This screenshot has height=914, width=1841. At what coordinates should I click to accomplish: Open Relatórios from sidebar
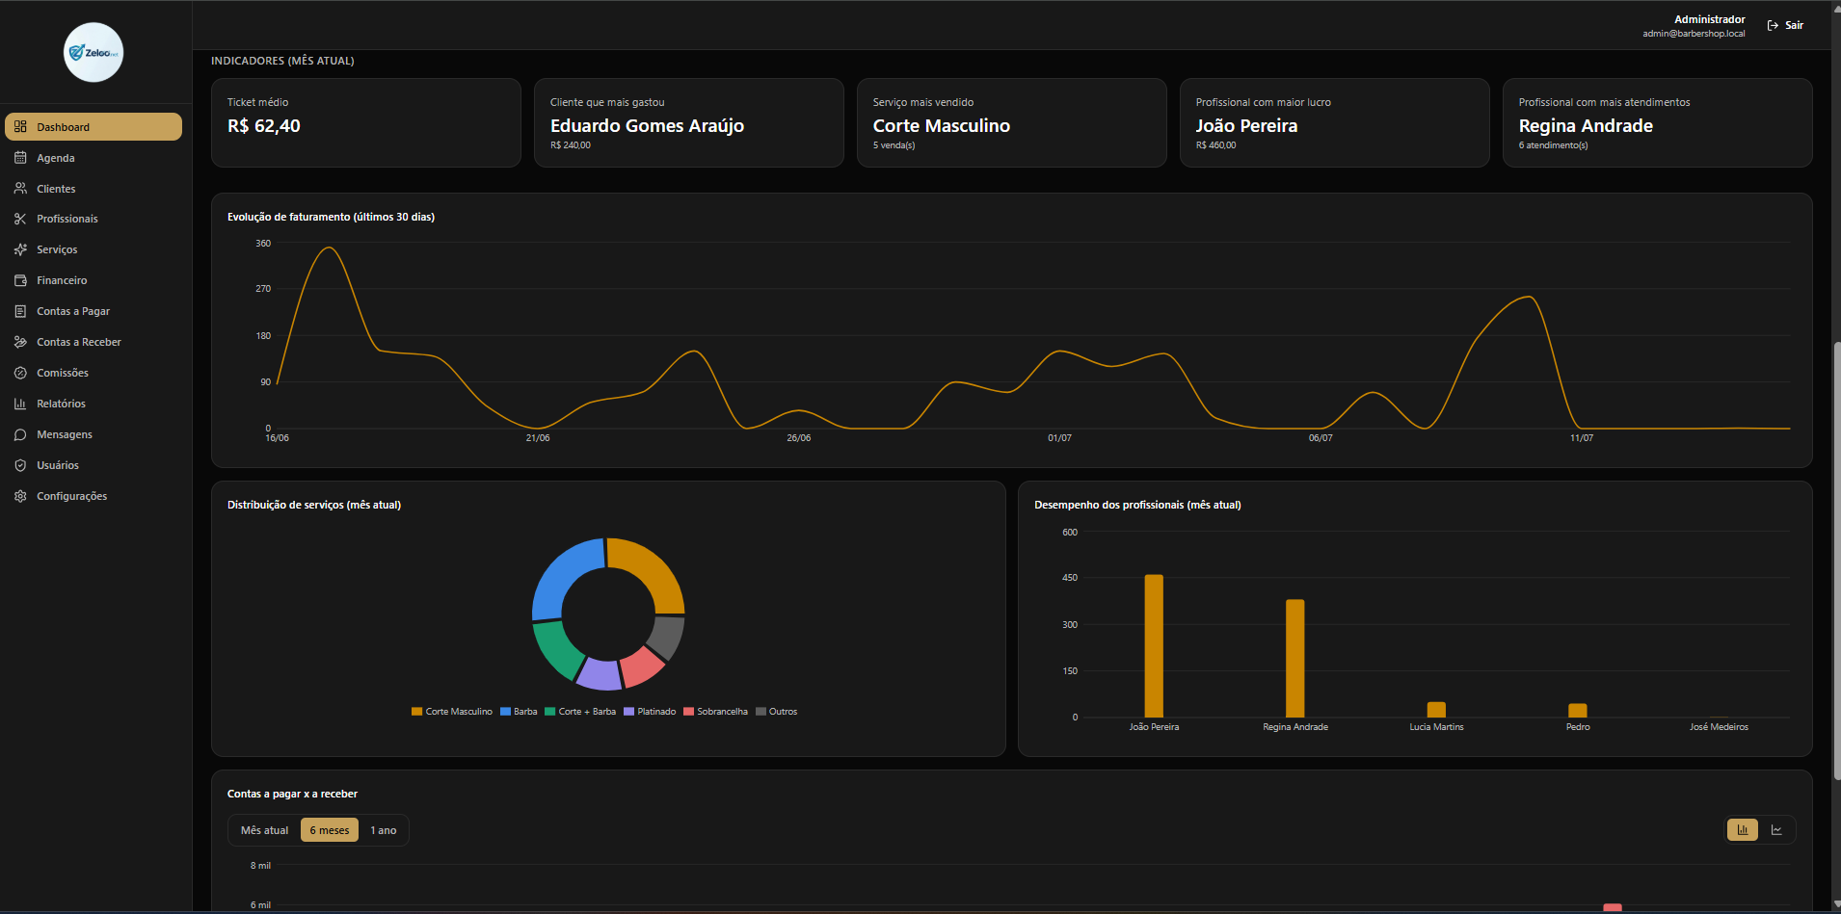pos(93,404)
